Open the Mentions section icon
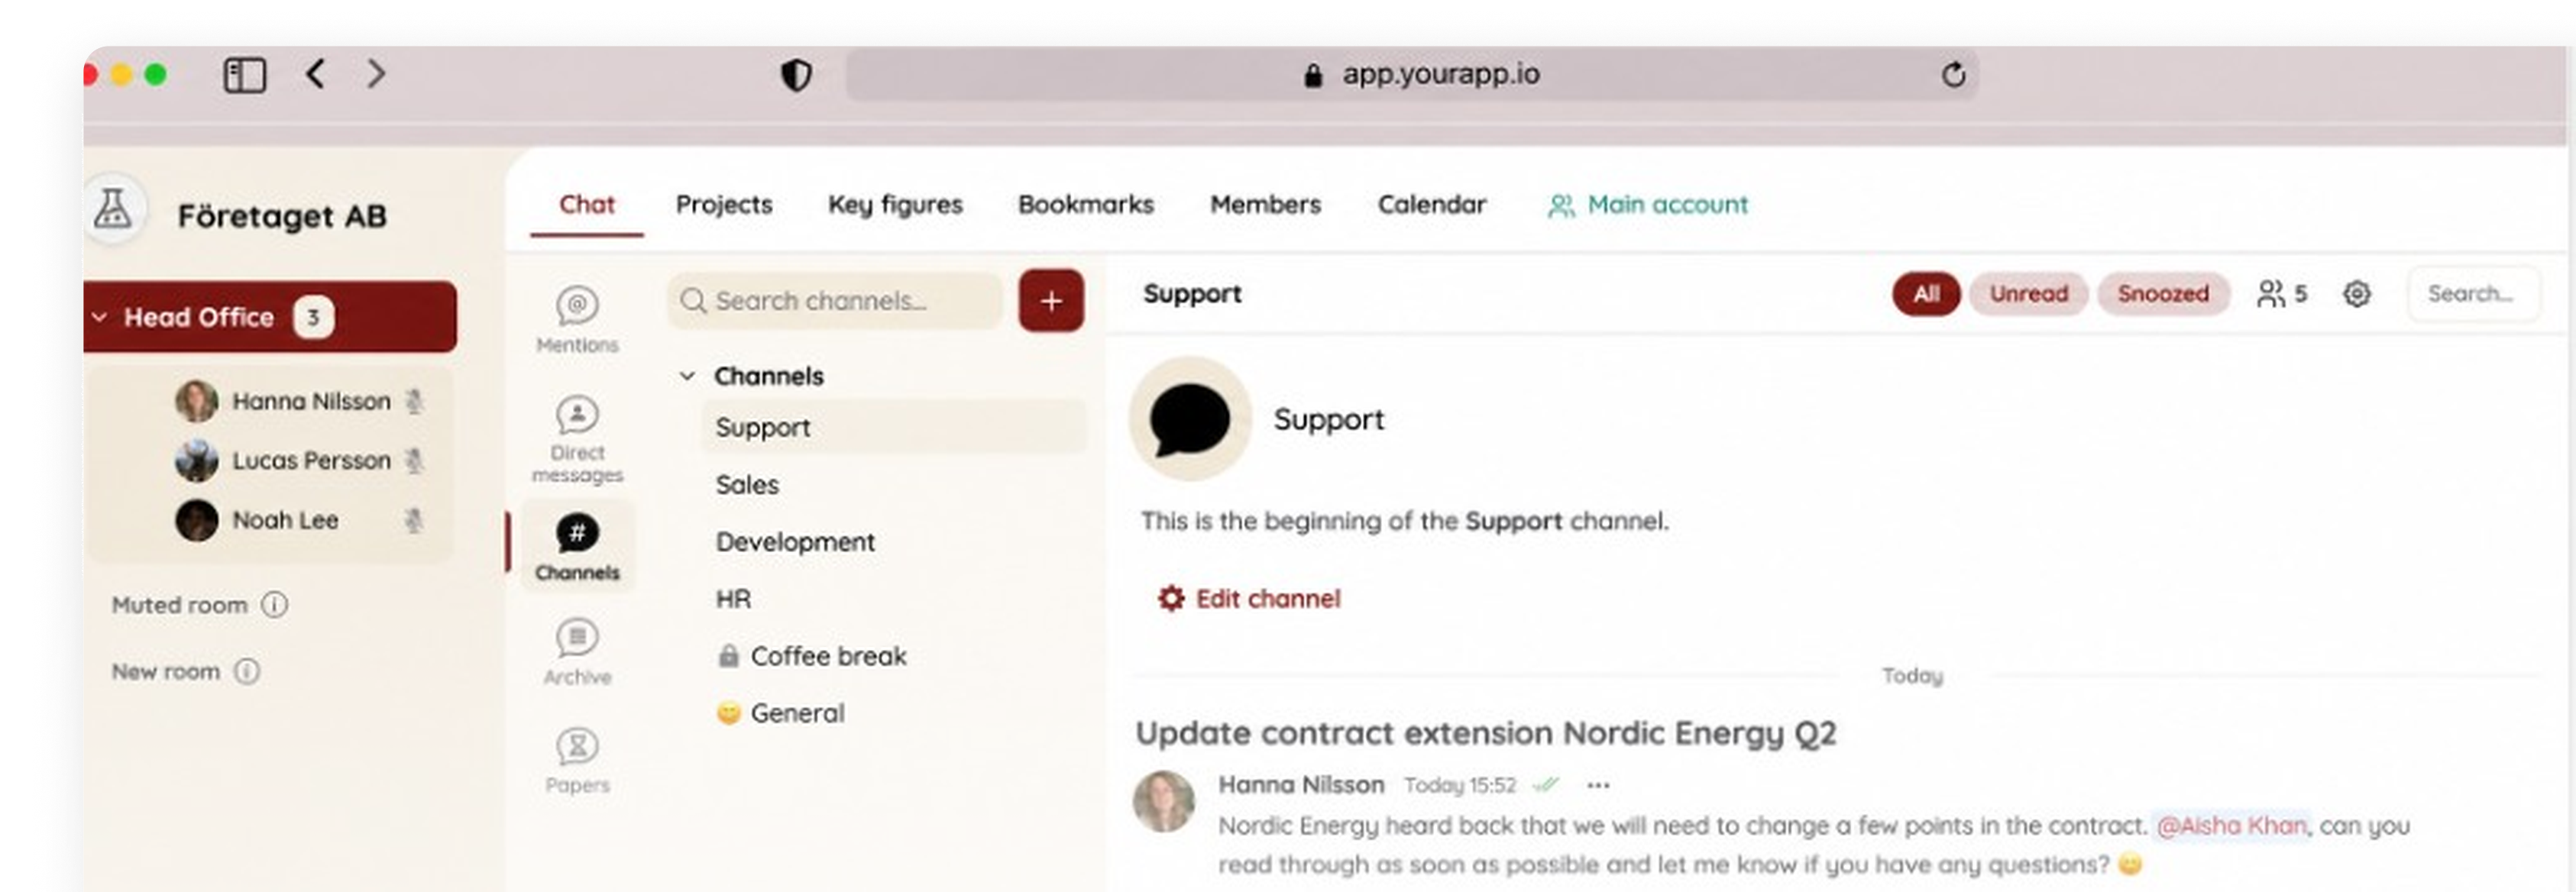2576x892 pixels. [577, 305]
